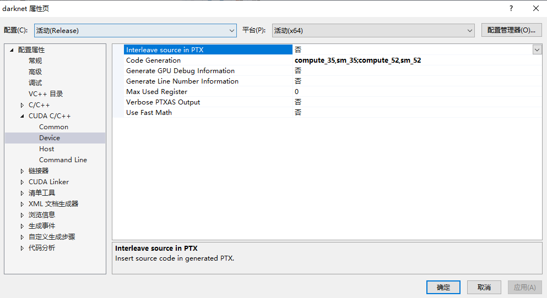Expand the C/C++ tree node arrow
This screenshot has height=298, width=547.
click(x=22, y=105)
